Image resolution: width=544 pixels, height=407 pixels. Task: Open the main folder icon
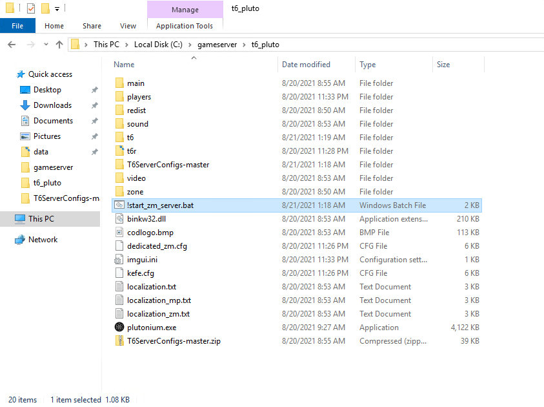[x=119, y=83]
